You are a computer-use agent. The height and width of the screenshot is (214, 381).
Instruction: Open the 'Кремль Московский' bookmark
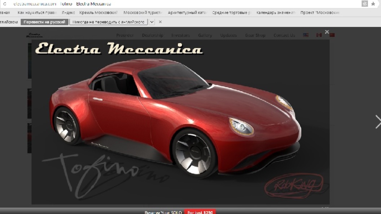(98, 12)
